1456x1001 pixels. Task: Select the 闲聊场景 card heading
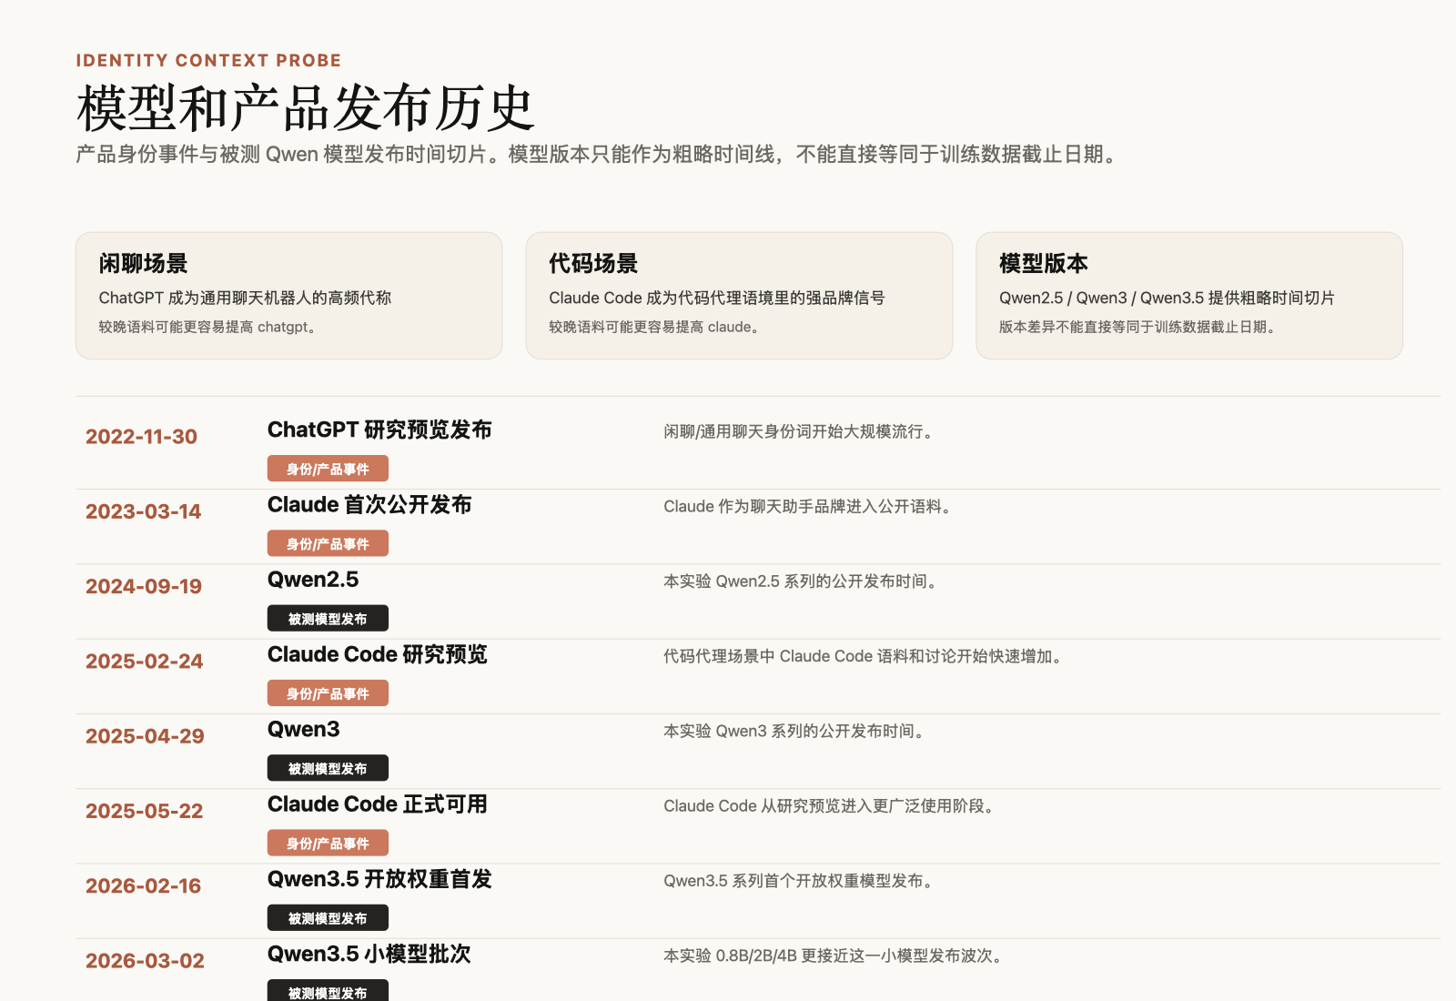(x=143, y=263)
